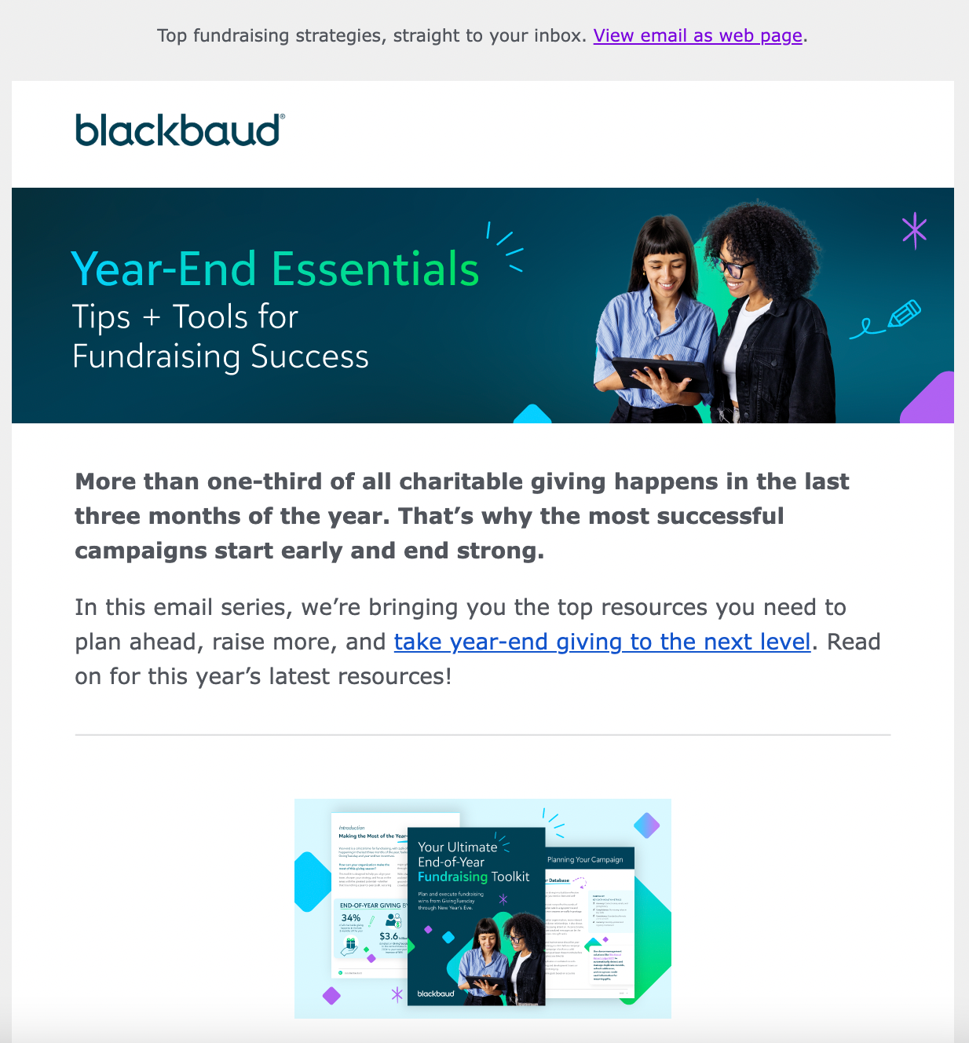Click the blue diamond at the banner's bottom edge
The image size is (969, 1043).
click(532, 414)
